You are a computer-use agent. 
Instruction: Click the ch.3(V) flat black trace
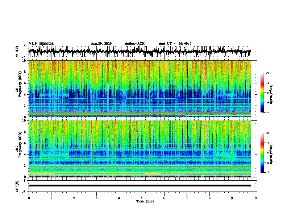(x=140, y=186)
